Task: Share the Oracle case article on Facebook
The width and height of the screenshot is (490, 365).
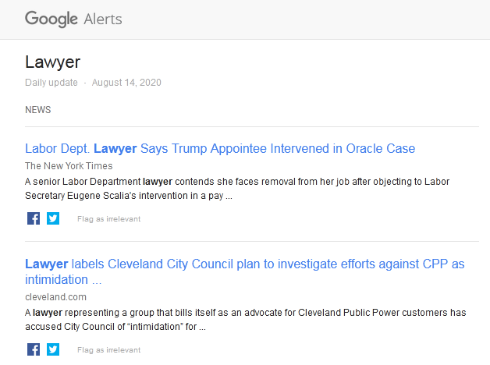Action: tap(34, 218)
